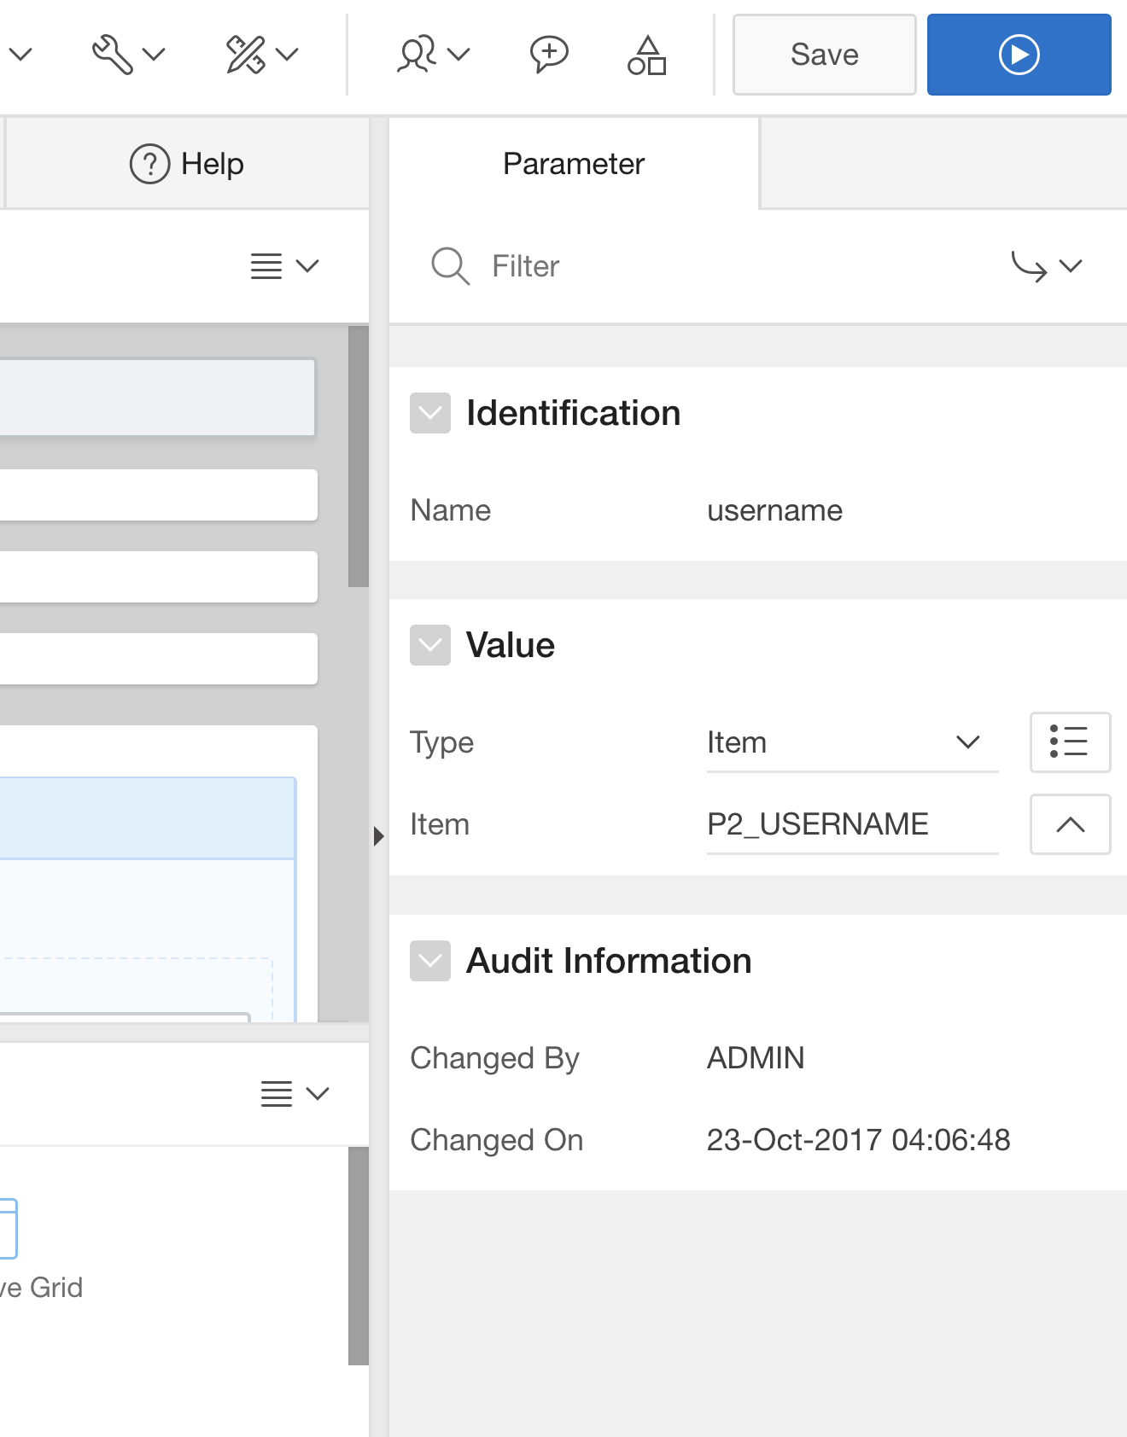This screenshot has width=1127, height=1437.
Task: Click the Filter magnifier icon
Action: tap(450, 266)
